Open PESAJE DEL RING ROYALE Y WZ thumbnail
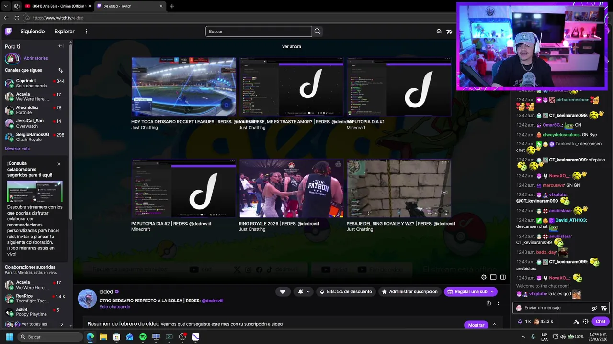The height and width of the screenshot is (344, 613). 399,188
